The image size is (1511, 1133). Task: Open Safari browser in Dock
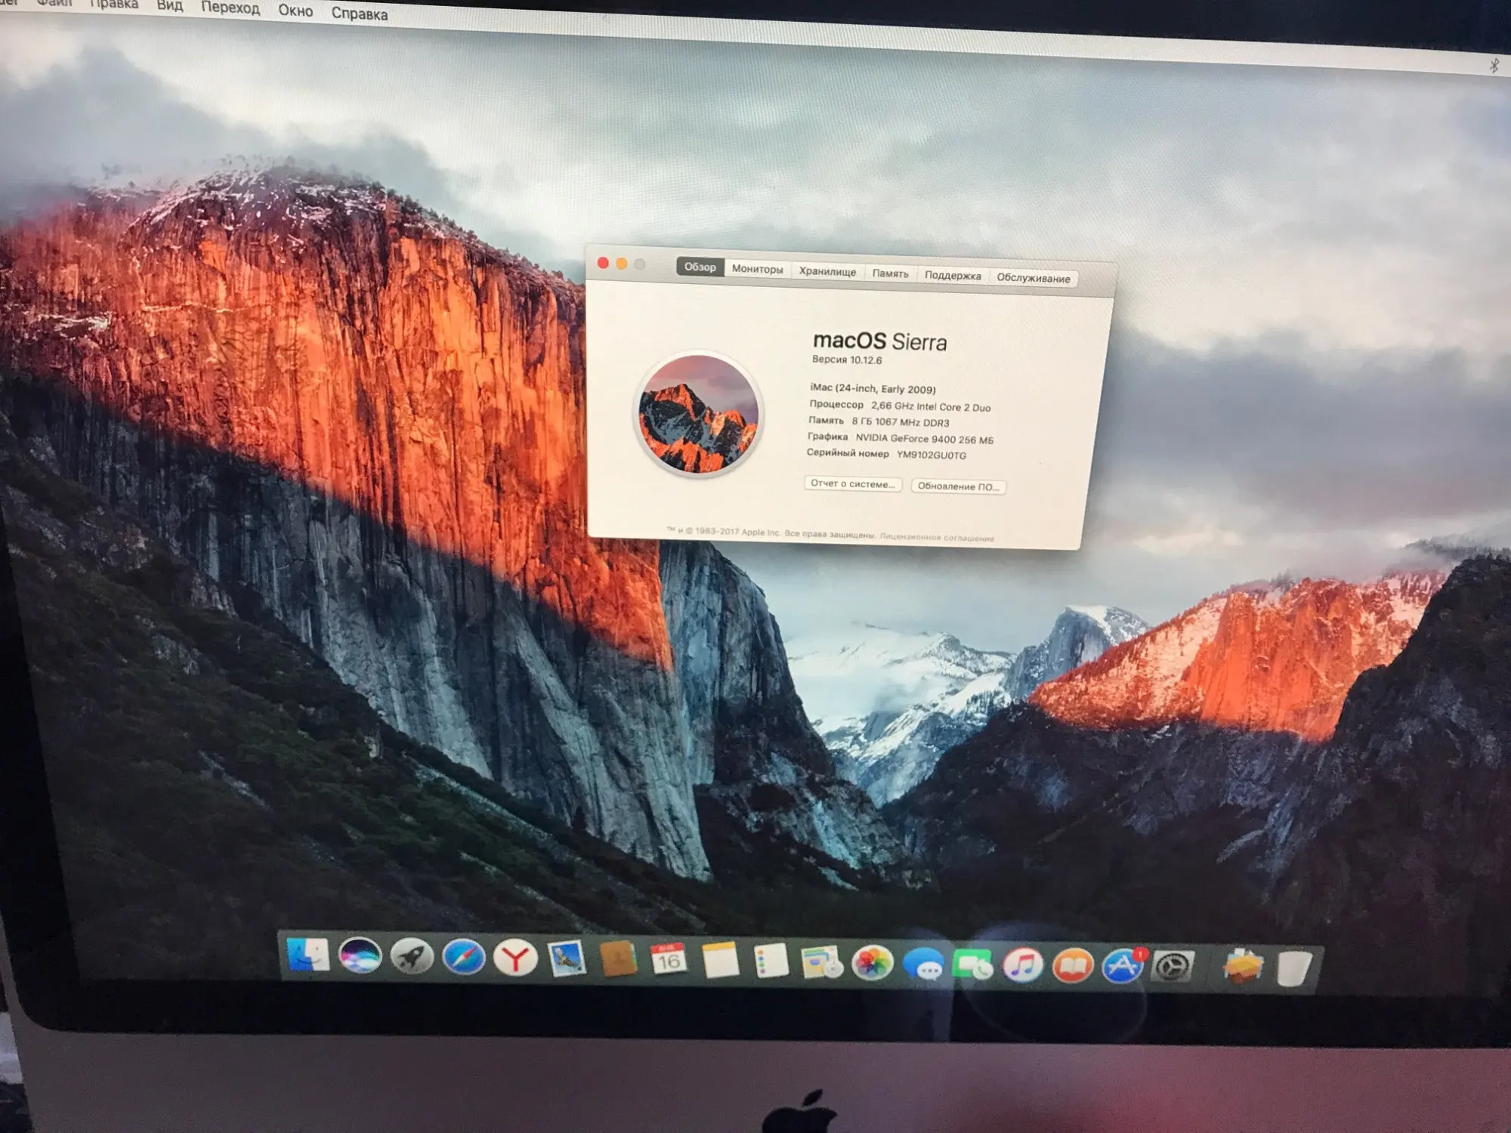pyautogui.click(x=463, y=958)
